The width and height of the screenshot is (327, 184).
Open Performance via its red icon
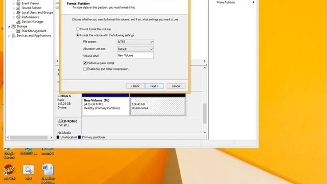pos(18,17)
